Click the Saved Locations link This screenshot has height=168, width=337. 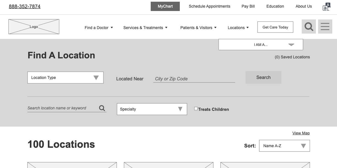[x=292, y=57]
